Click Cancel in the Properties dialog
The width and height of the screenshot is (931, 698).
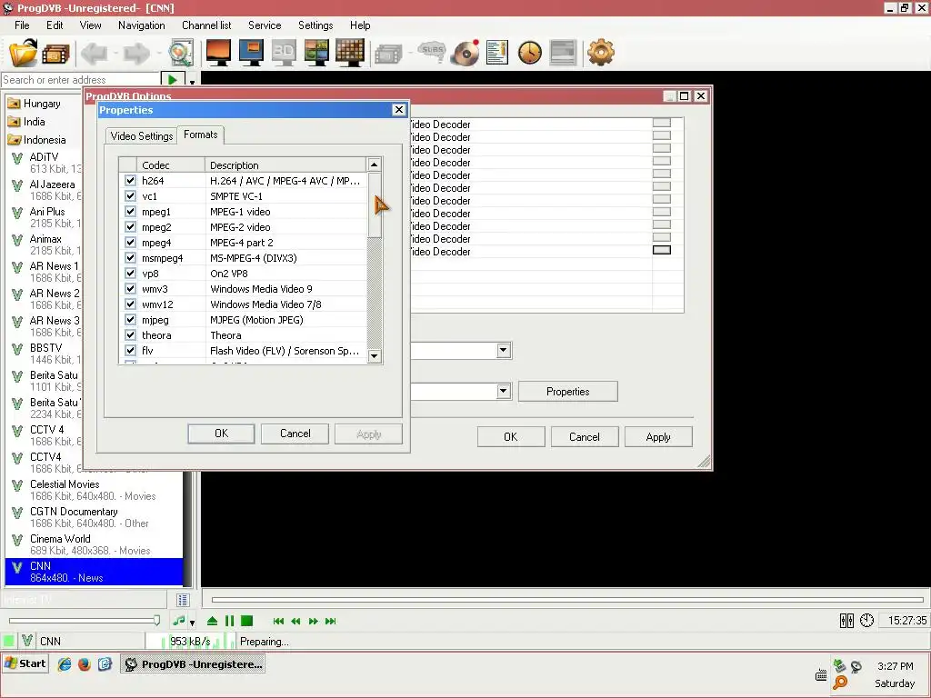click(x=295, y=434)
